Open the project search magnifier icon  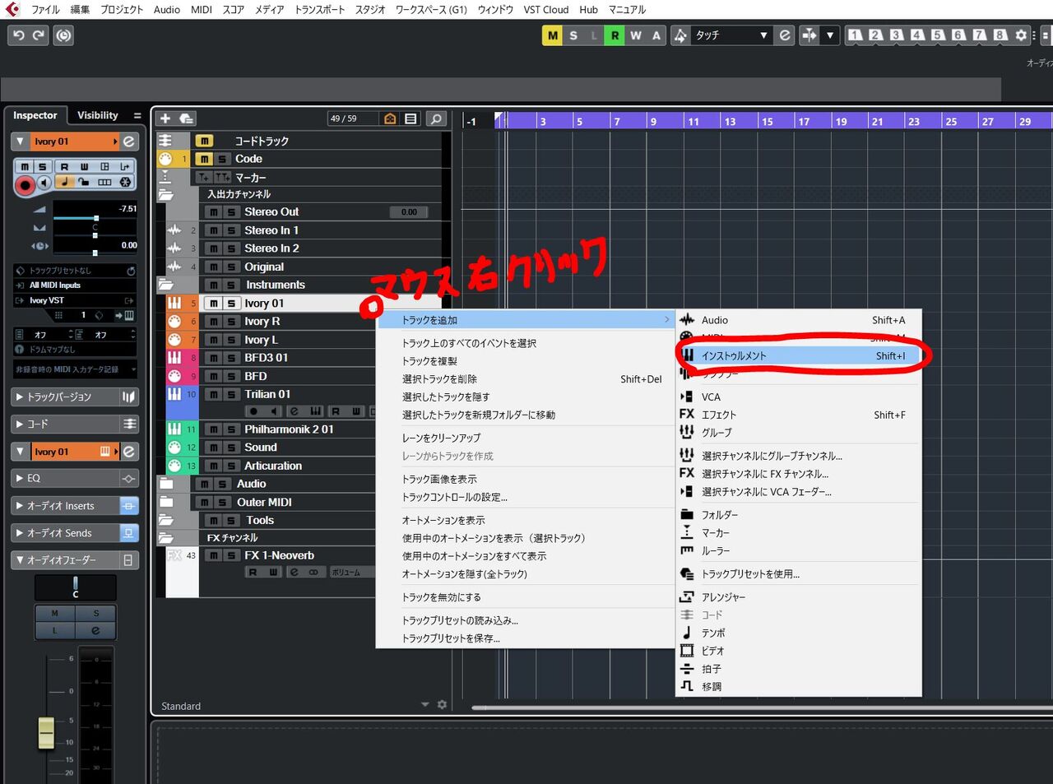(437, 118)
